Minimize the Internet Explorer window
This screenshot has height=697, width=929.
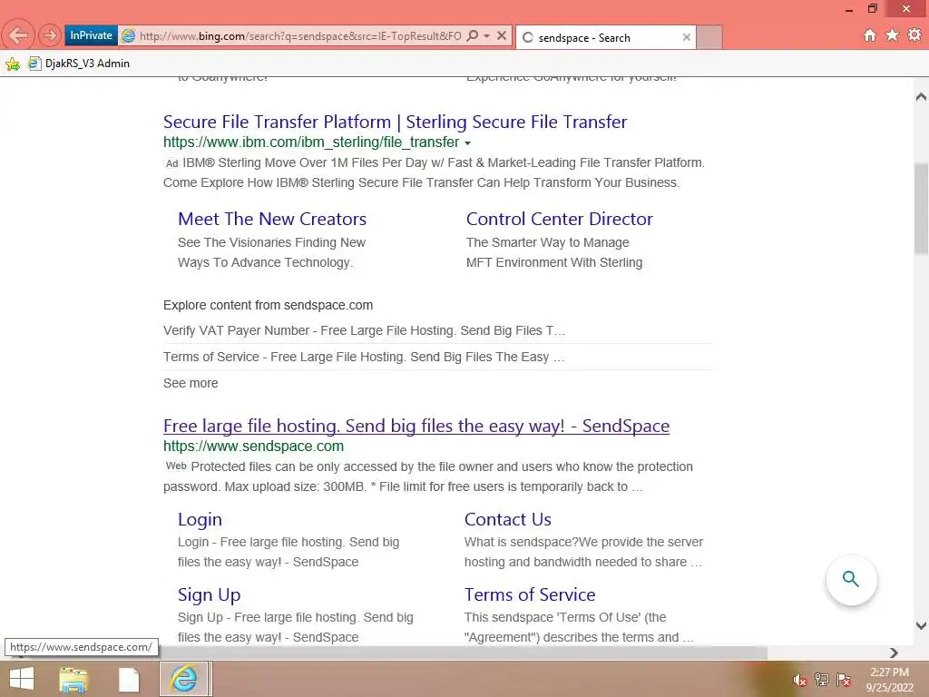tap(849, 9)
